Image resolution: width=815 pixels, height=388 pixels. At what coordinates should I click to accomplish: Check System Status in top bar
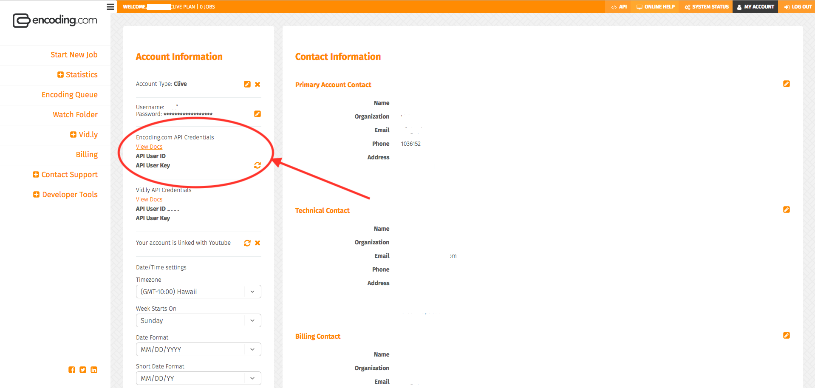pyautogui.click(x=707, y=7)
